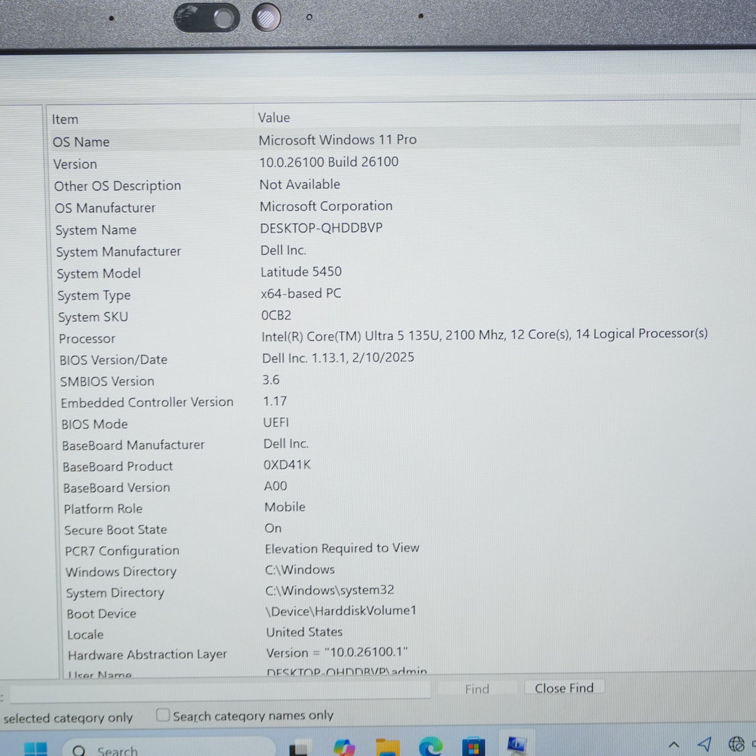
Task: Click the value Microsoft Windows 11 Pro
Action: point(338,140)
